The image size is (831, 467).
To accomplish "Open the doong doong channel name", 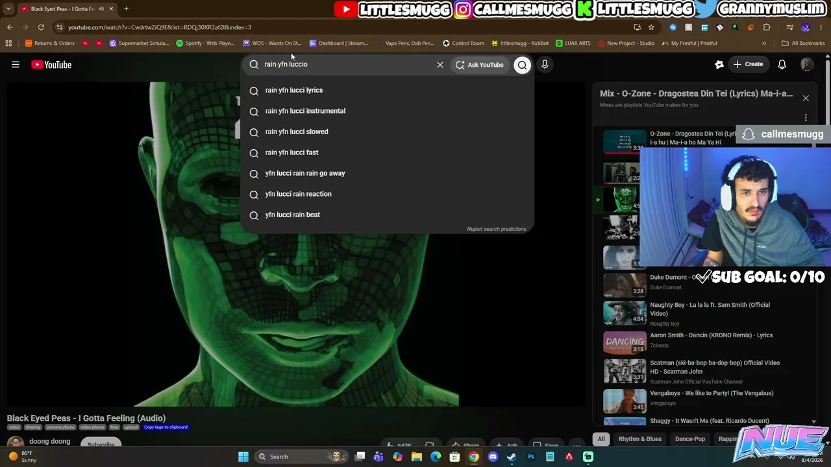I will coord(49,441).
